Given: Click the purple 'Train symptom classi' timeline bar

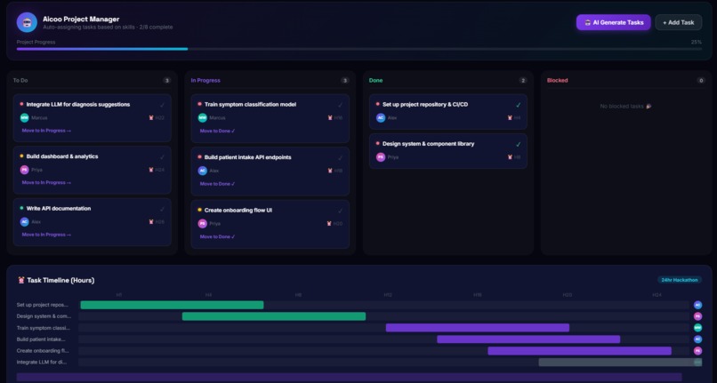Looking at the screenshot, I should 478,328.
